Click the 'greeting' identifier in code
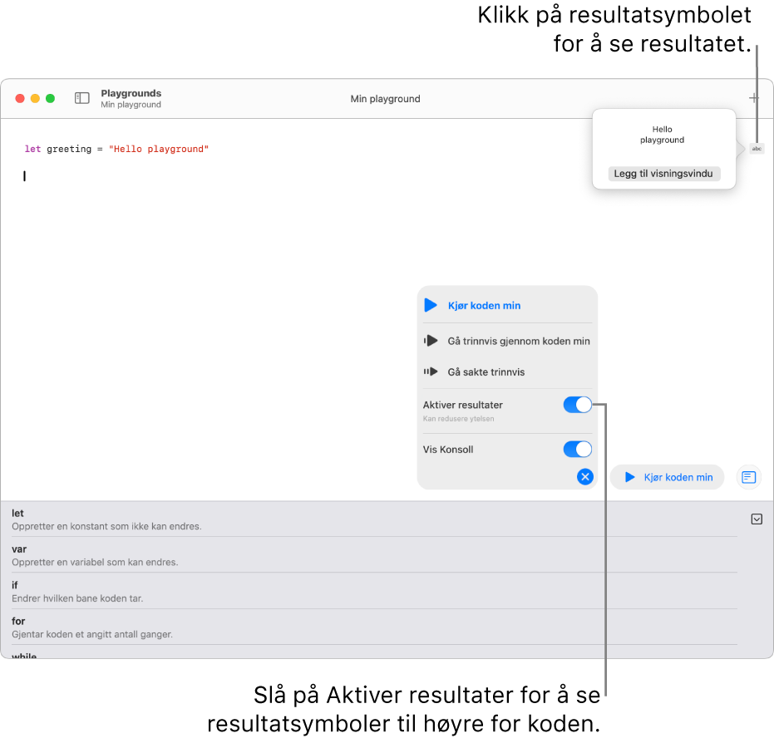 (x=69, y=149)
